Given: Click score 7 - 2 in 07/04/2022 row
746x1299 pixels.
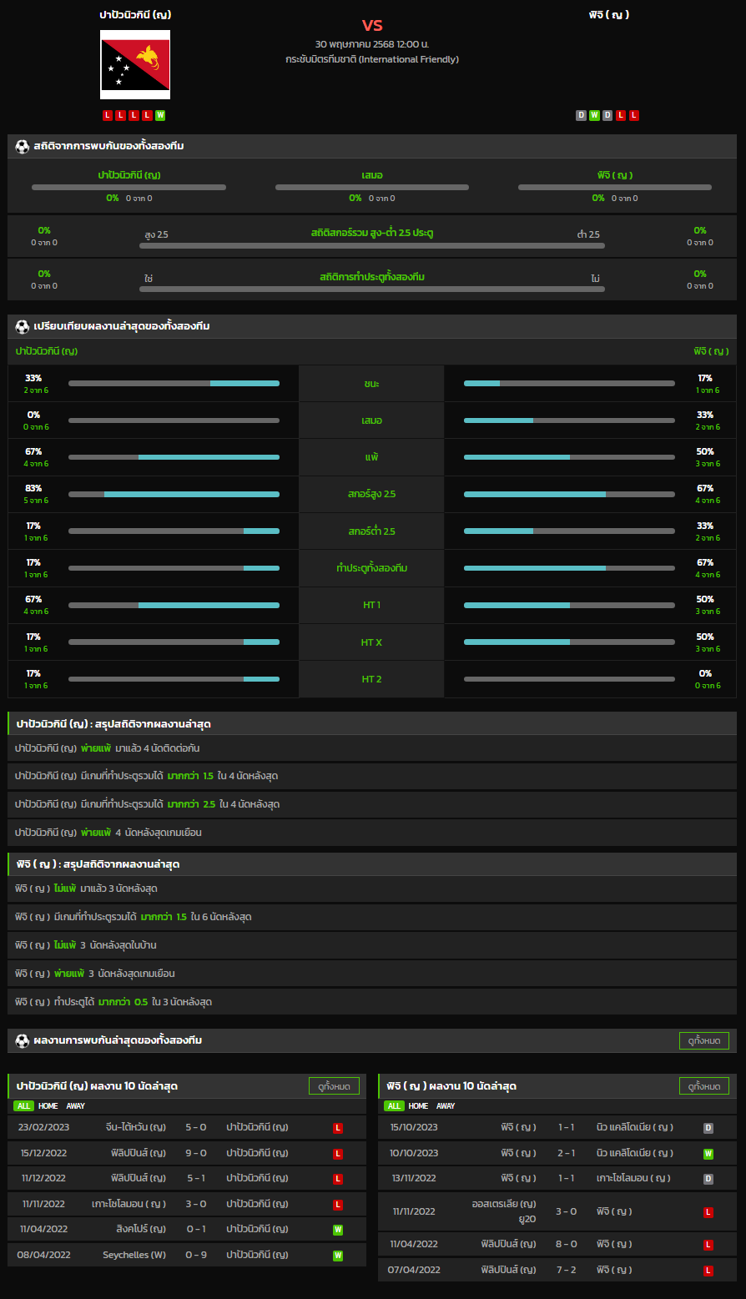Looking at the screenshot, I should (567, 1270).
